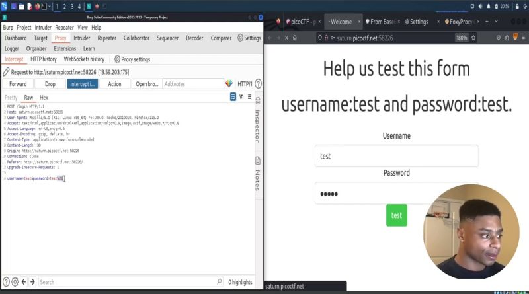Click the lock screen icon in the panel
This screenshot has width=529, height=294.
coord(517,6)
